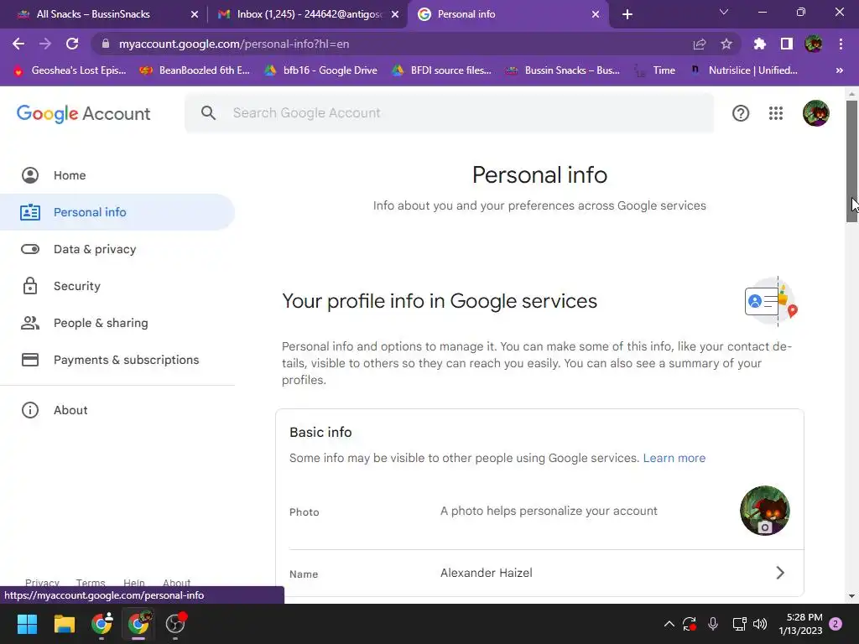Open the Google apps grid
This screenshot has width=859, height=644.
pos(776,113)
